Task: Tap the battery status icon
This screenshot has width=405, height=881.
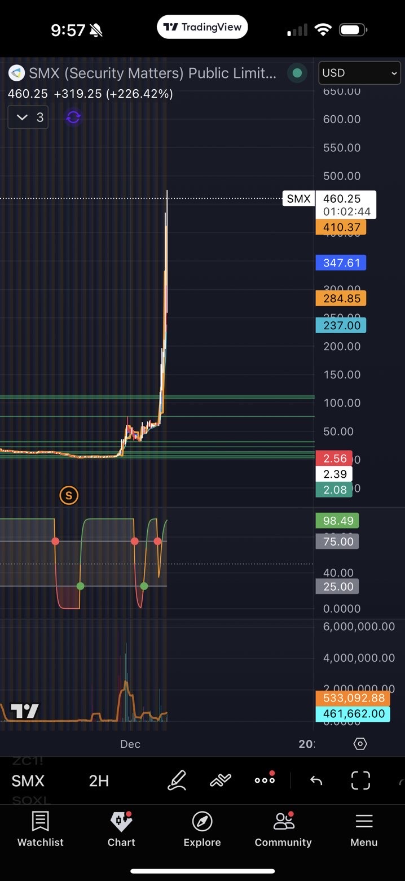Action: (352, 30)
